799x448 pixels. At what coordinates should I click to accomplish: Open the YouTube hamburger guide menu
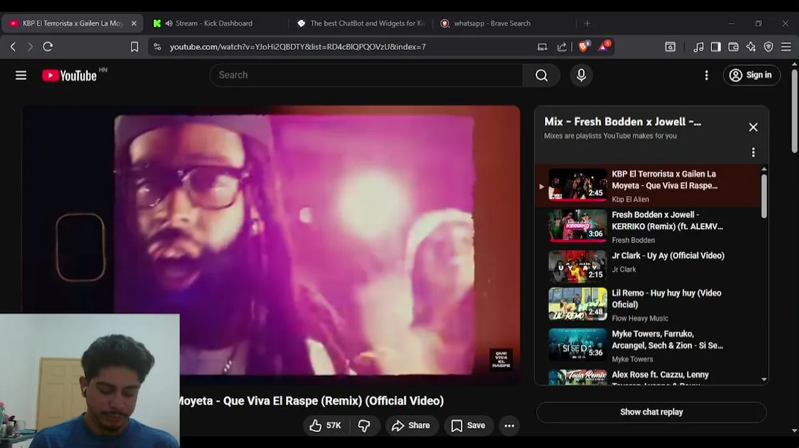21,75
